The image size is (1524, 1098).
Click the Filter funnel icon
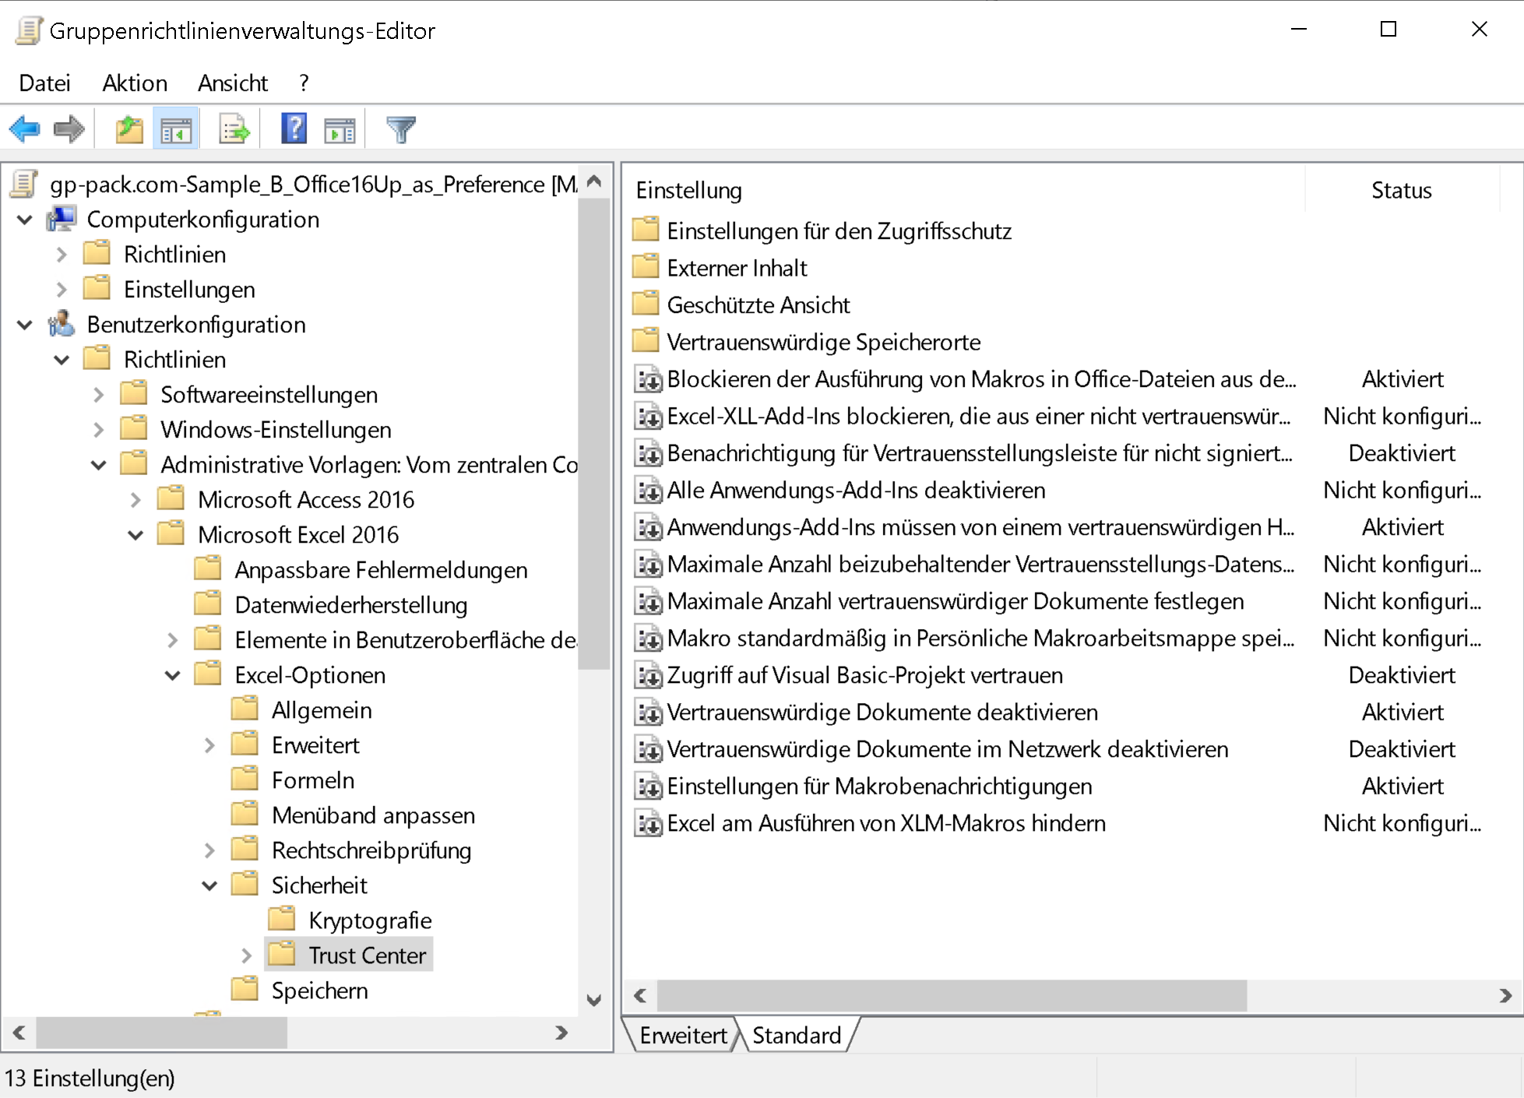click(x=400, y=129)
